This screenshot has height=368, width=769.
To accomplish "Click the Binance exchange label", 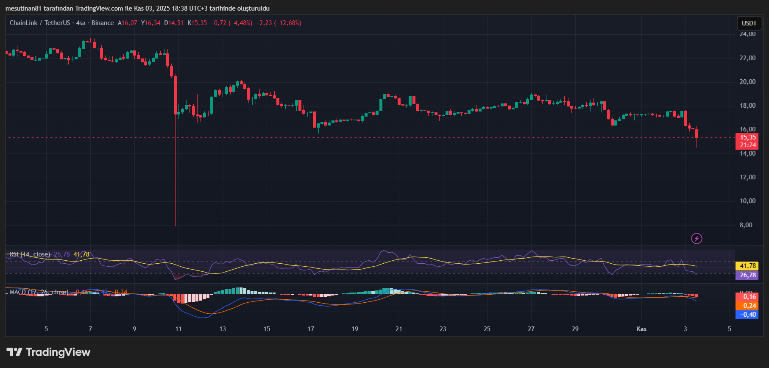I will point(103,23).
